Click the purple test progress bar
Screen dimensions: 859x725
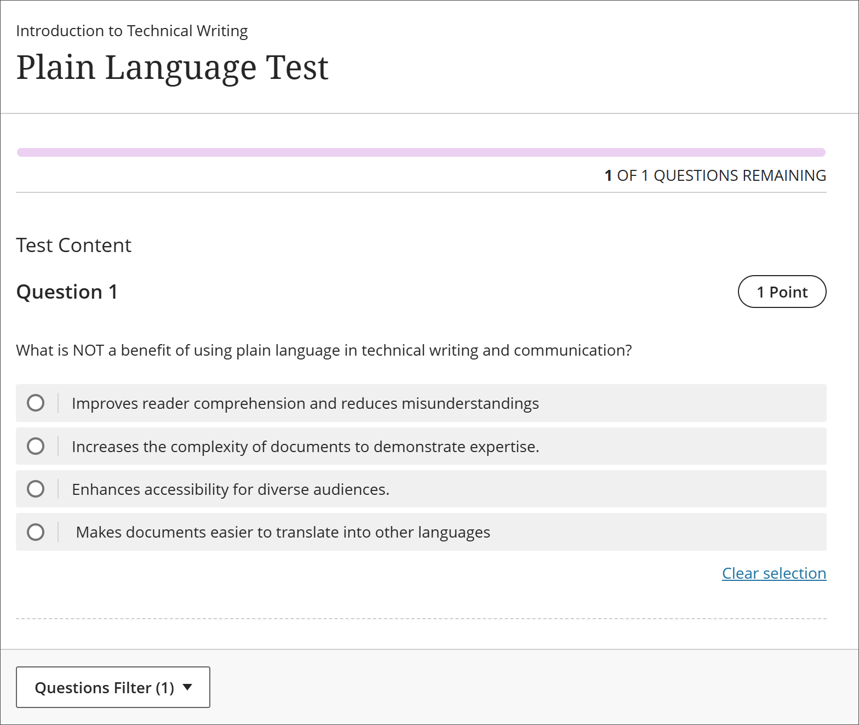[x=421, y=152]
